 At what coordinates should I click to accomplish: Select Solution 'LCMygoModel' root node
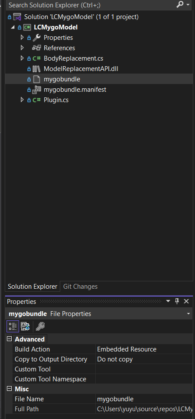[81, 17]
